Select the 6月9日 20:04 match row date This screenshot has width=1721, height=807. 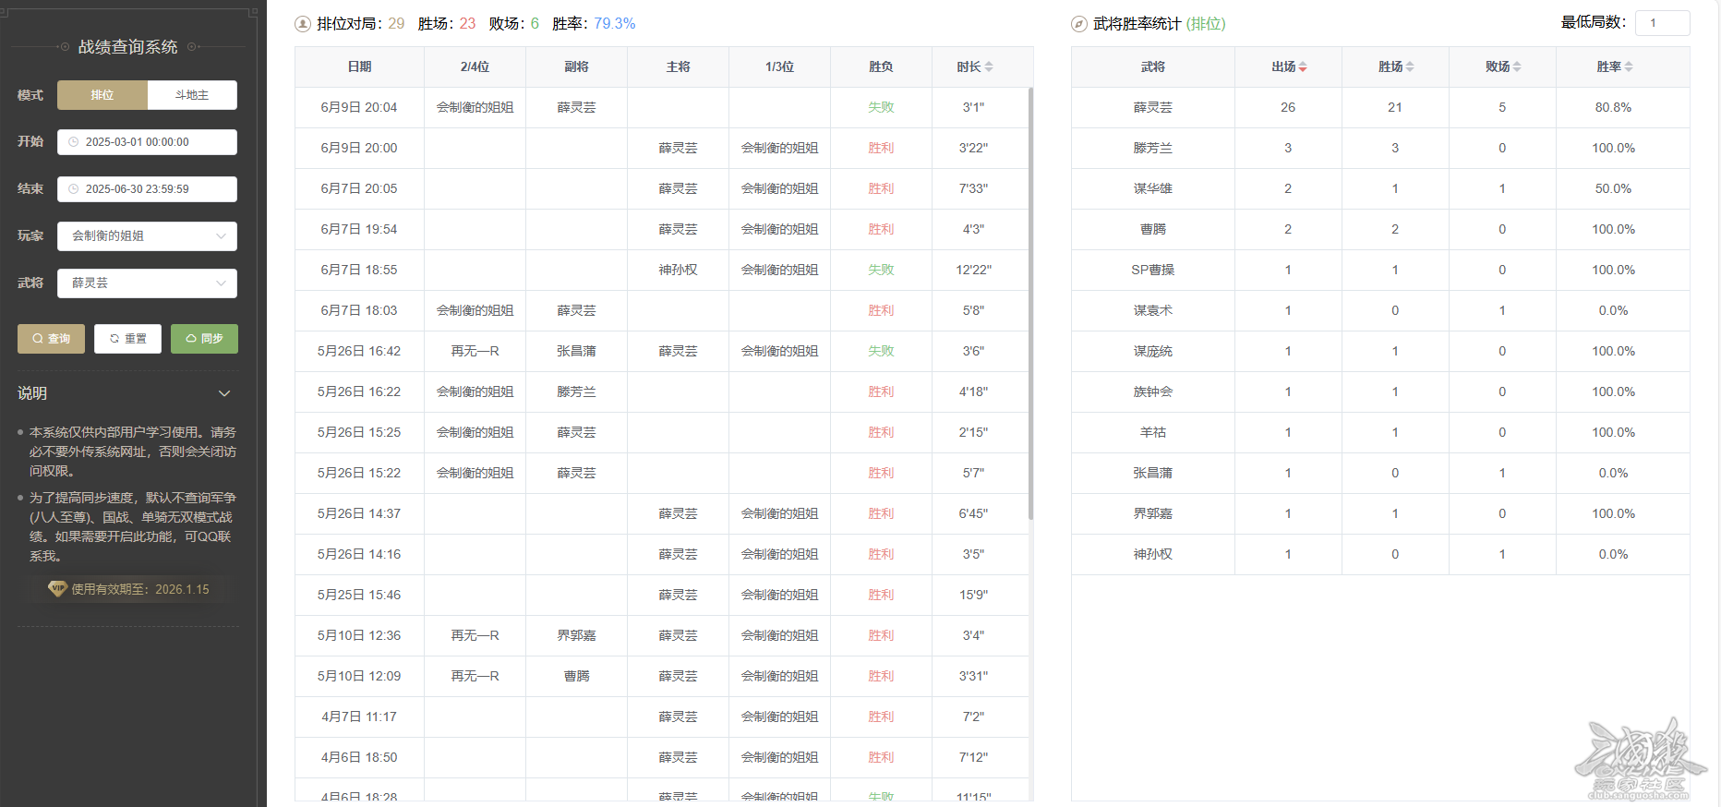(359, 107)
